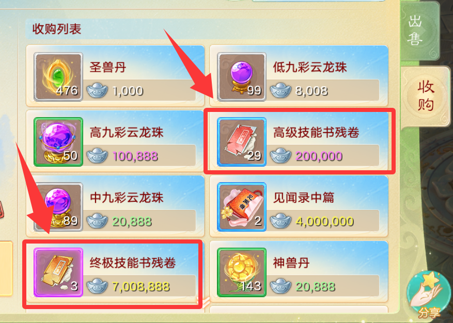Open the 高级技能书残卷 red scroll icon
This screenshot has width=453, height=323.
pyautogui.click(x=242, y=142)
